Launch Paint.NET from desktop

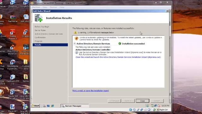point(13,108)
